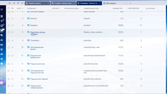Open row actions menu for Бандажи
Image resolution: width=167 pixels, height=94 pixels.
[13, 25]
